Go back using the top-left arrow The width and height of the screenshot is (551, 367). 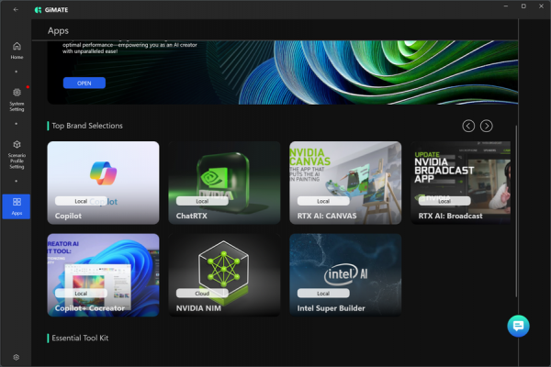click(x=16, y=9)
